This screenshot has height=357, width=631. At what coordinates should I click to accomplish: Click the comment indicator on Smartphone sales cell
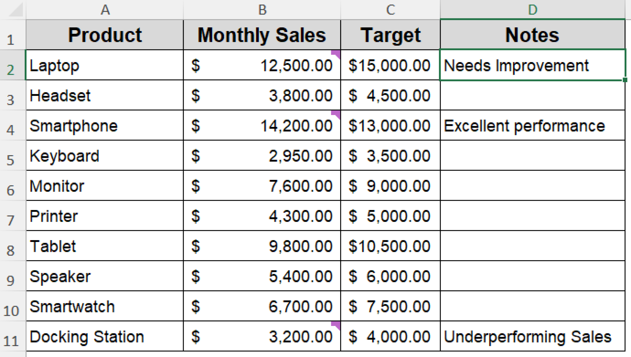(336, 114)
